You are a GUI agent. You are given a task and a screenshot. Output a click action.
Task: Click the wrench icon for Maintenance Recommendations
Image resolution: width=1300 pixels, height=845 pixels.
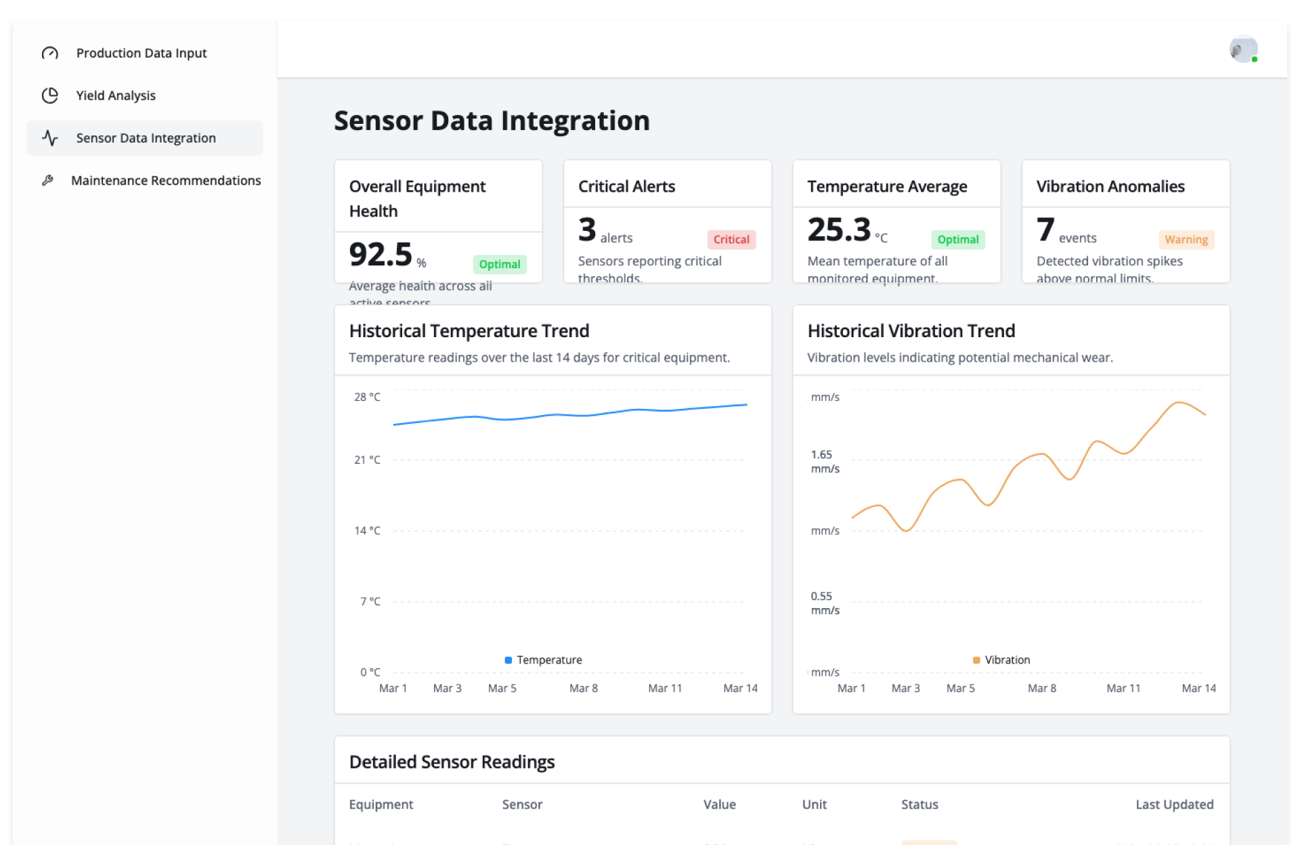click(47, 181)
